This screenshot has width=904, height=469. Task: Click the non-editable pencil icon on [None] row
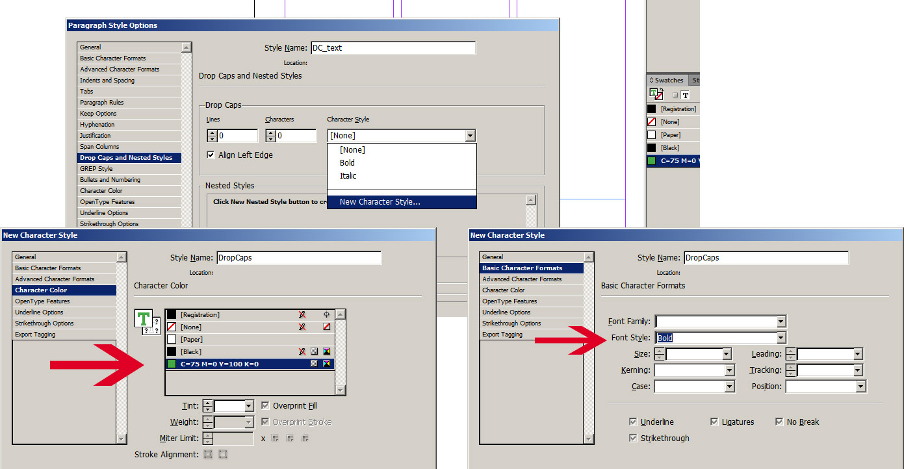point(302,327)
